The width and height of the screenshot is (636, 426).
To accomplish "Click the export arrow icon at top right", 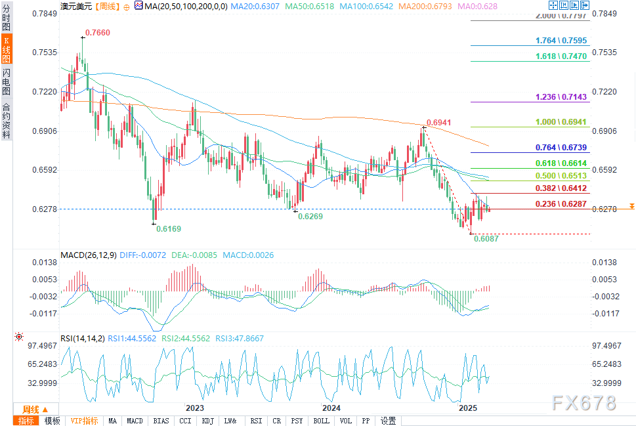I will [585, 5].
